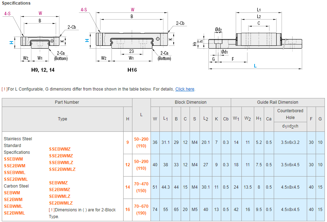Screen dimensions: 327x222
Task: Select part type SSE2BWM
Action: pyautogui.click(x=15, y=166)
